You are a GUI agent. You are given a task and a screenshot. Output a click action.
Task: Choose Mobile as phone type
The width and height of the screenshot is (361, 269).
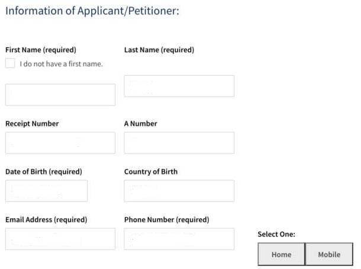[x=329, y=254]
